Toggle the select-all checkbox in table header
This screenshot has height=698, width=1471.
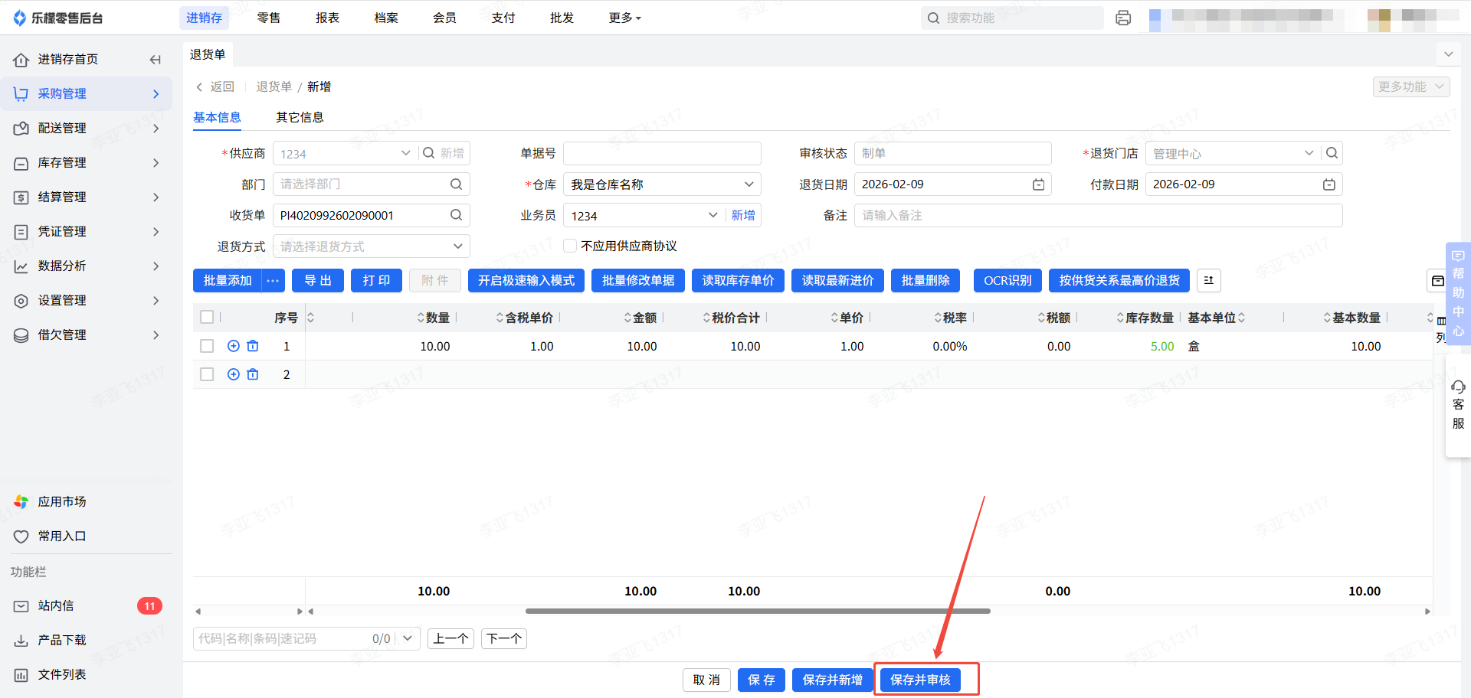pos(207,317)
